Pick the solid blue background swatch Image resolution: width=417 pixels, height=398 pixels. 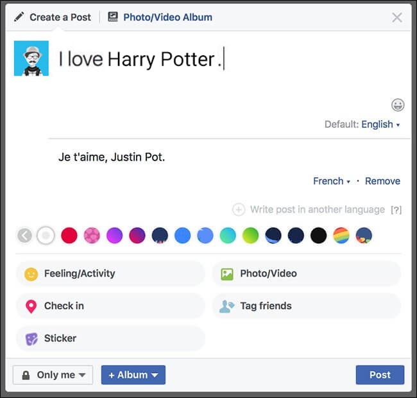point(182,236)
